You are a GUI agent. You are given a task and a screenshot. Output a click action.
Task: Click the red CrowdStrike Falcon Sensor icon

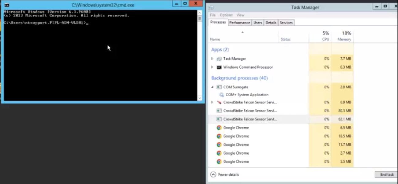(219, 102)
